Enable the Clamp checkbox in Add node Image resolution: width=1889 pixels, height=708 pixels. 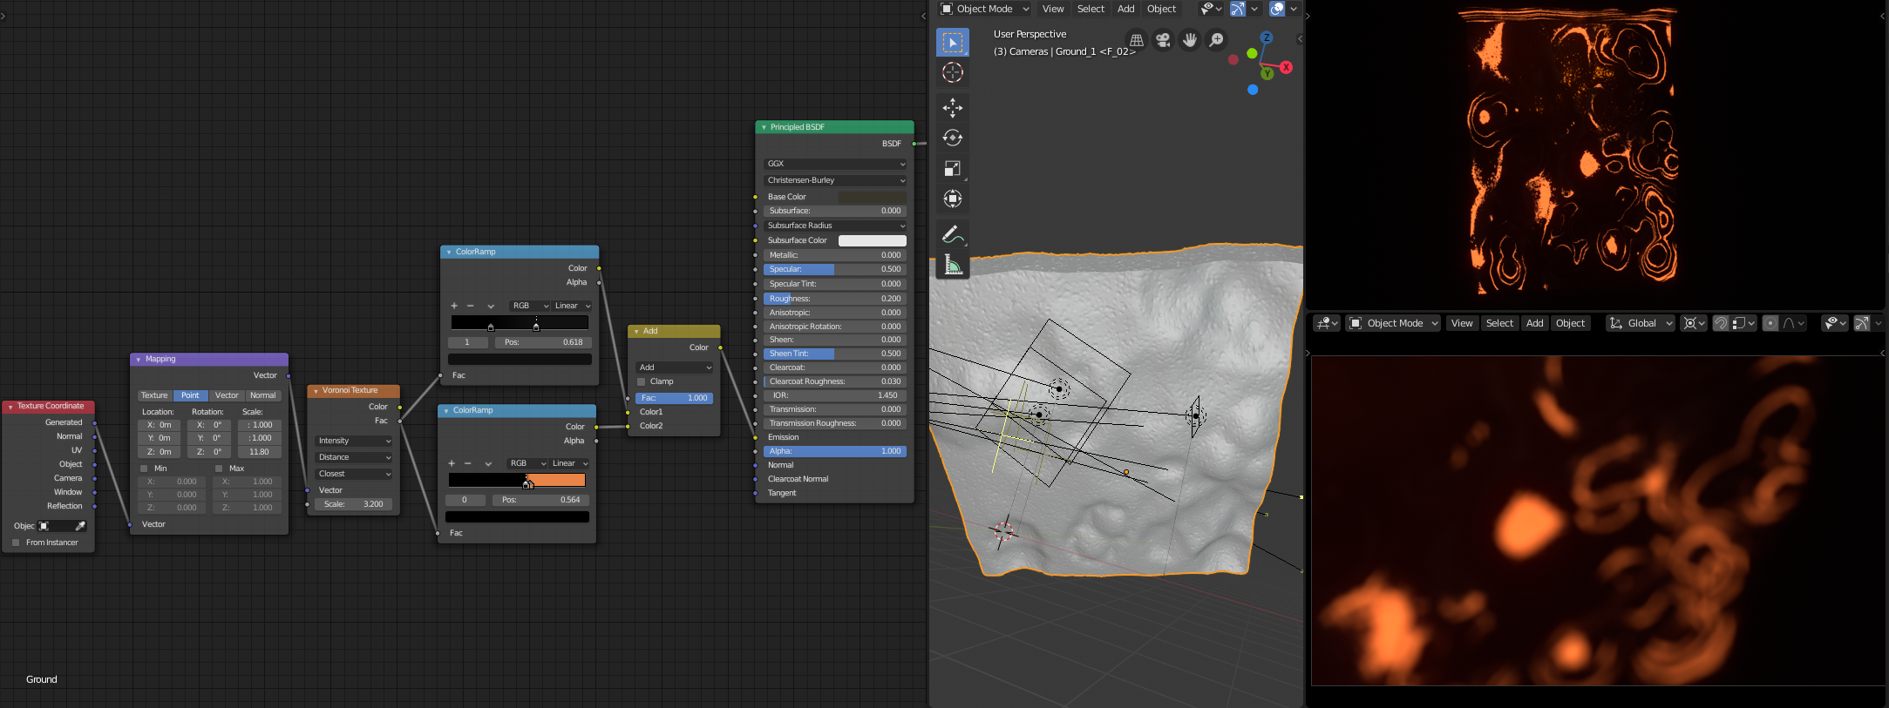coord(642,381)
